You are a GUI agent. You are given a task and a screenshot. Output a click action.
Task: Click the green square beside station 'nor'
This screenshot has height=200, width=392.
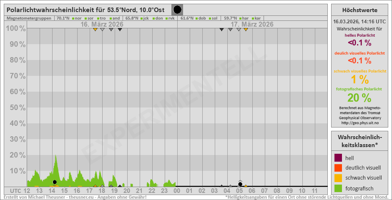(x=73, y=18)
